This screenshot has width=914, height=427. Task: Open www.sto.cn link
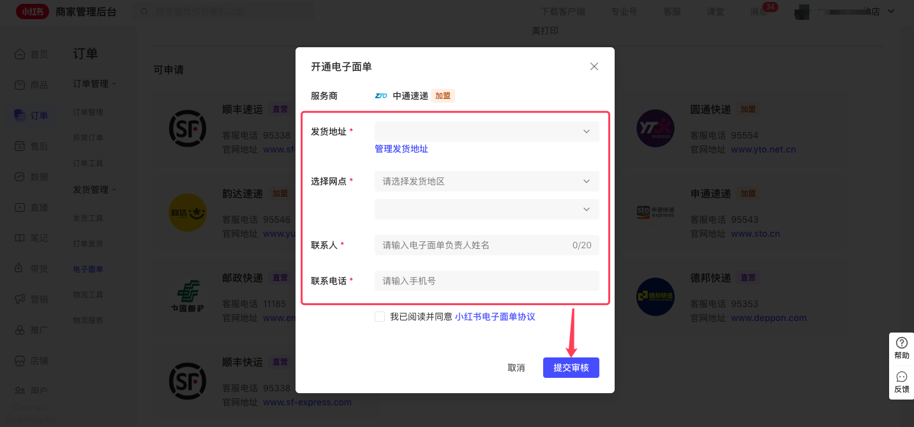[755, 234]
